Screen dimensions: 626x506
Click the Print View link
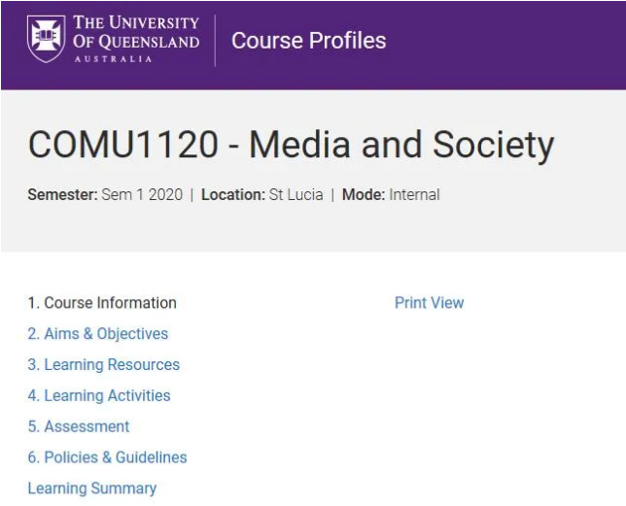click(x=429, y=303)
